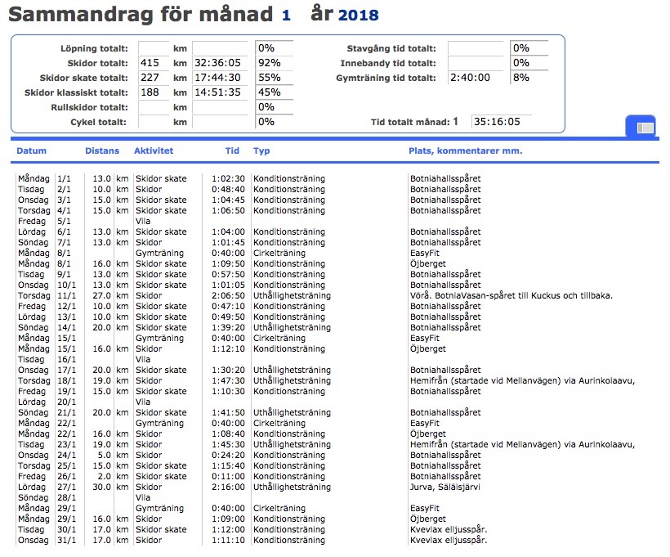The height and width of the screenshot is (557, 670).
Task: Select the Lördag 27/1 Jurva, Säläisjärvi entry
Action: [444, 487]
